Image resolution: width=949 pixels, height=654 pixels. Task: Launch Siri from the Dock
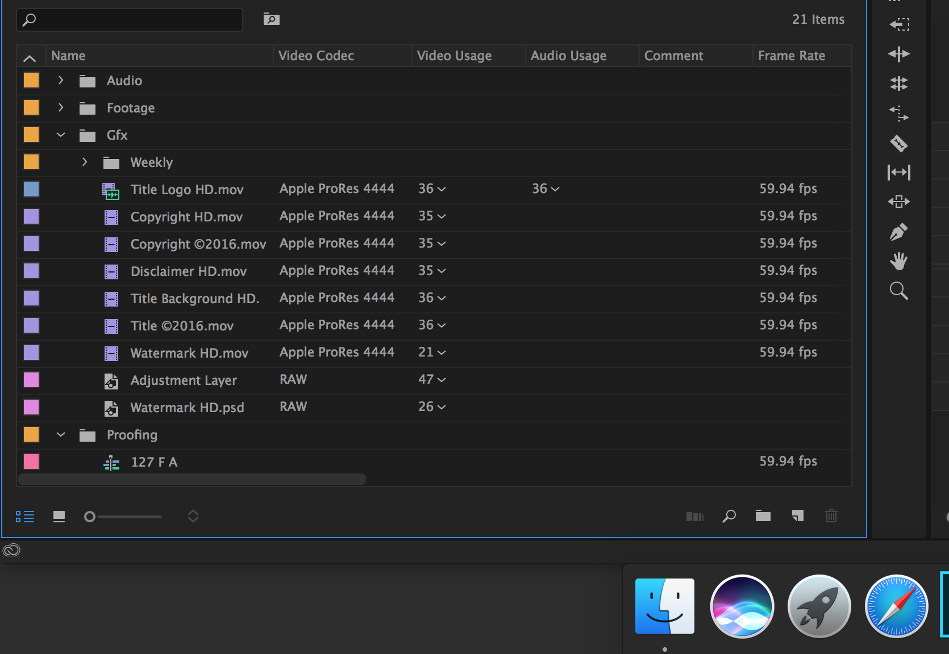click(x=742, y=606)
